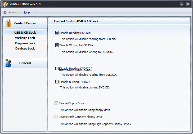
Task: Switch to the Program Lock section
Action: [x=25, y=43]
